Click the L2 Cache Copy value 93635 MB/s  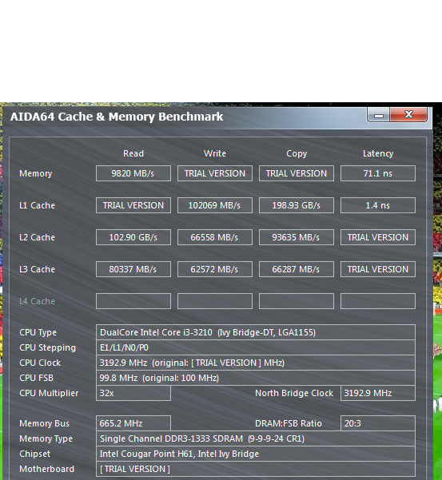tap(297, 237)
